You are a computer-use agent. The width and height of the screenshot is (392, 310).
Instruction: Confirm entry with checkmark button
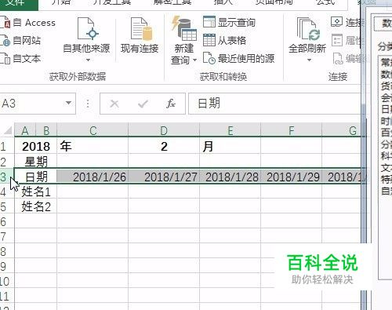pyautogui.click(x=143, y=104)
